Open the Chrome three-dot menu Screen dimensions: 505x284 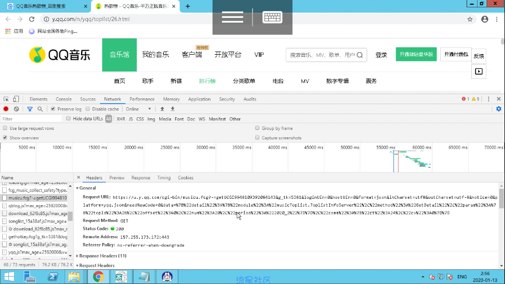pyautogui.click(x=497, y=19)
